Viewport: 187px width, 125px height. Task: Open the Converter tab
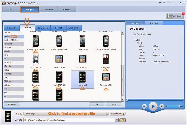click(x=48, y=9)
